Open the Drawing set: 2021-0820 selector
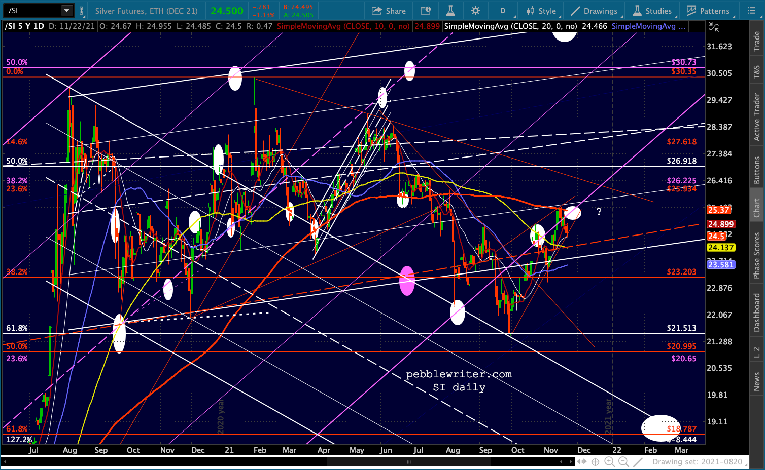Screen dimensions: 765x470 point(700,462)
